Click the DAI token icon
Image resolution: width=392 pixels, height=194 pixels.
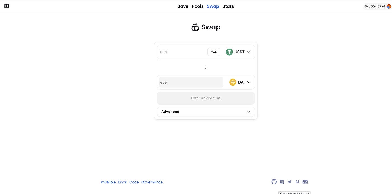233,82
